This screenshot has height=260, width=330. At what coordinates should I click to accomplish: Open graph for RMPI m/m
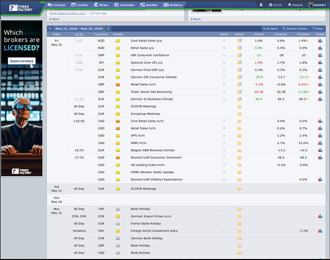click(x=320, y=143)
